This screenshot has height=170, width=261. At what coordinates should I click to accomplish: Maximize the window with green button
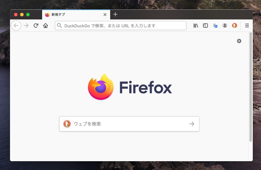(28, 15)
